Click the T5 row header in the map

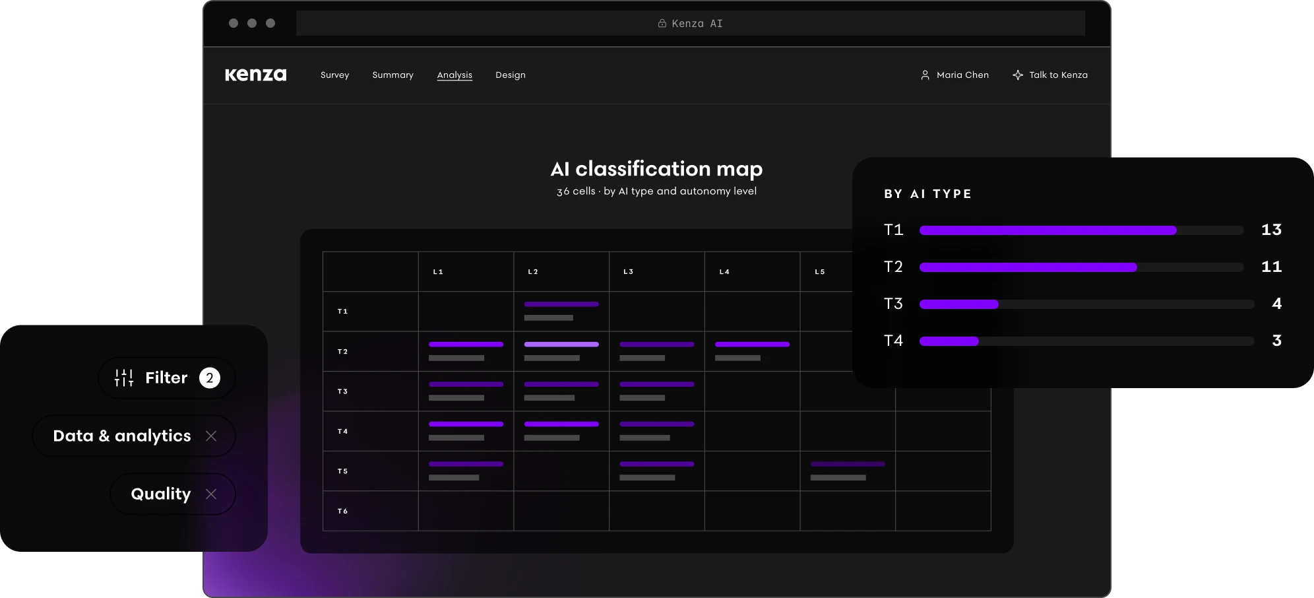371,471
